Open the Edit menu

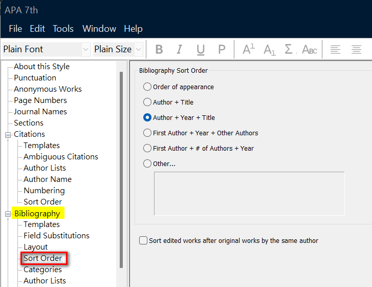[37, 29]
